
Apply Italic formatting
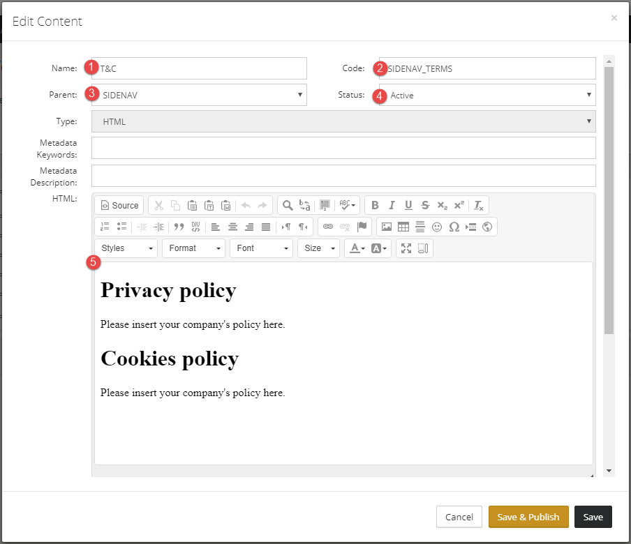392,206
